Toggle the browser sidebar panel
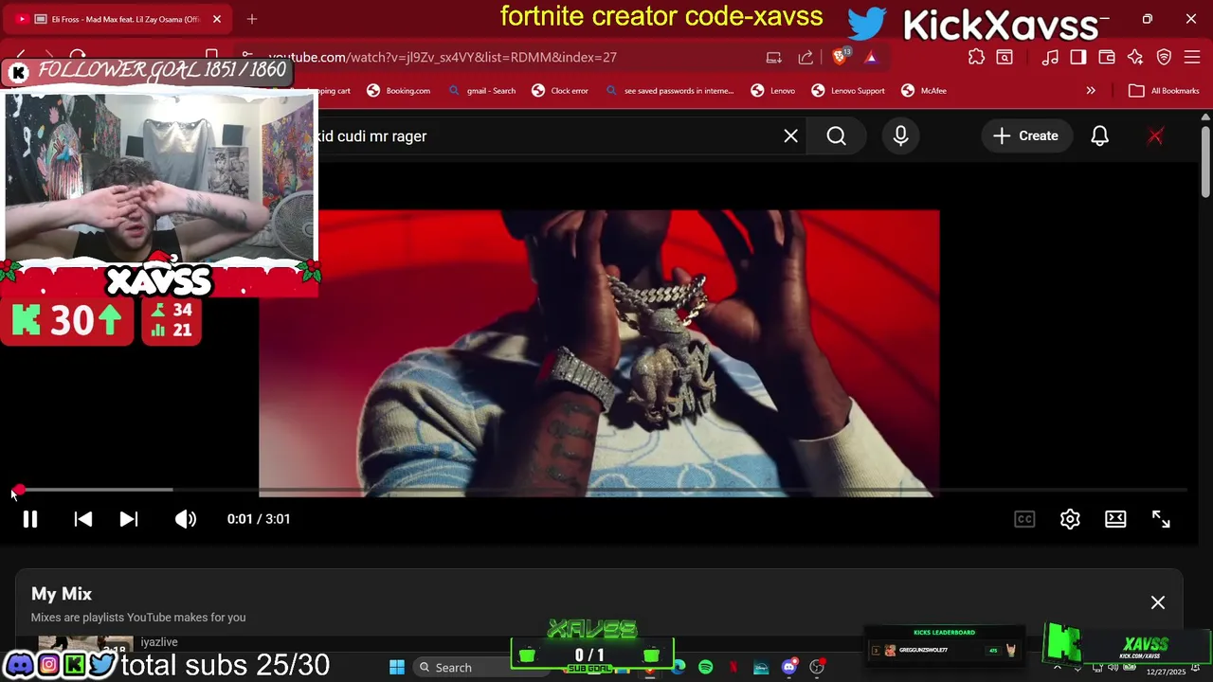The image size is (1213, 682). tap(1078, 57)
